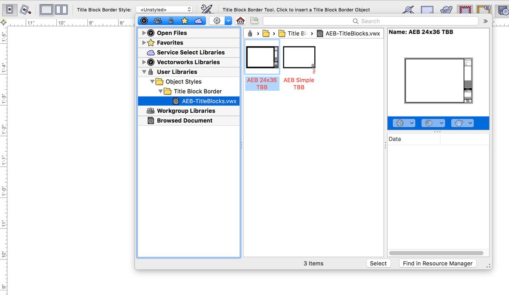Toggle the single-page border mode button
This screenshot has height=295, width=509.
point(46,9)
